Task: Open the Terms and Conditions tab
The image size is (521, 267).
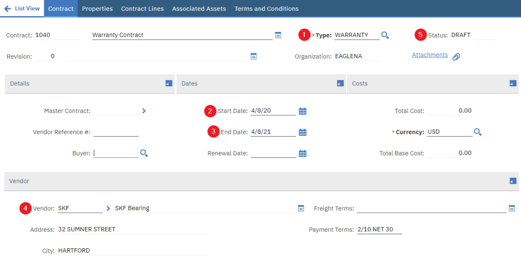Action: [267, 9]
